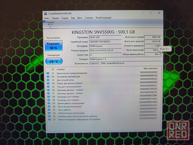Click the standard field NVM Express 1.3
This screenshot has width=193, height=145.
[x=125, y=59]
